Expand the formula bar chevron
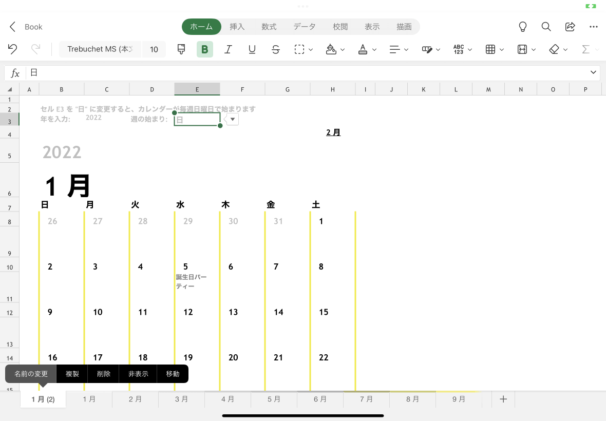Image resolution: width=606 pixels, height=421 pixels. [593, 72]
